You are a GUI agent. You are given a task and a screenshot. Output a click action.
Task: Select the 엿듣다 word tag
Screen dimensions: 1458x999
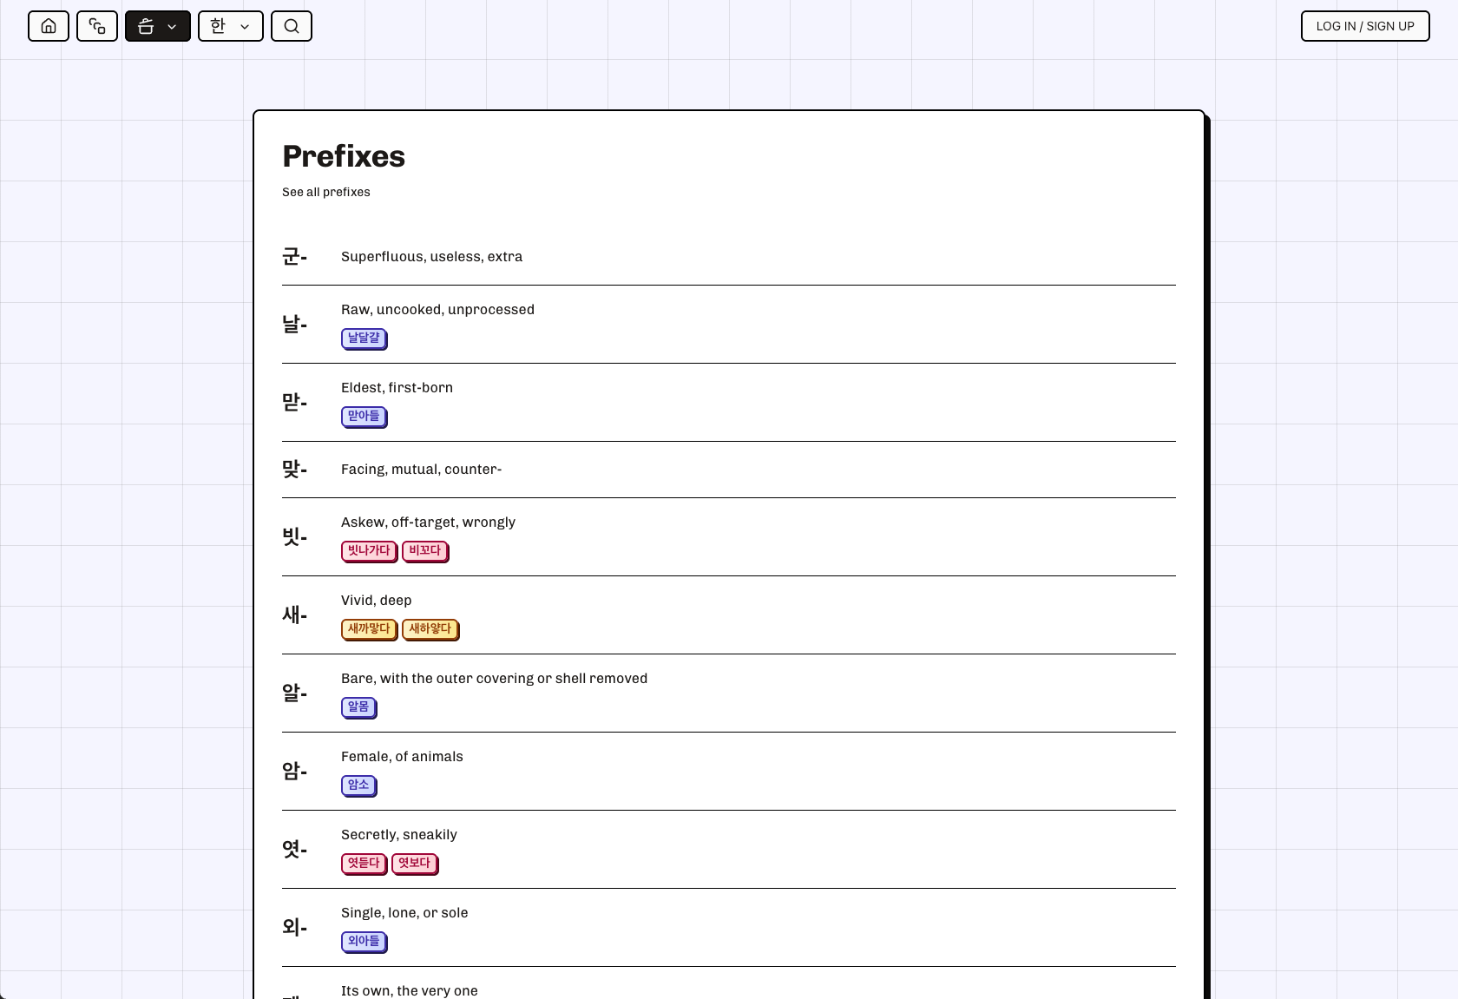pyautogui.click(x=364, y=863)
